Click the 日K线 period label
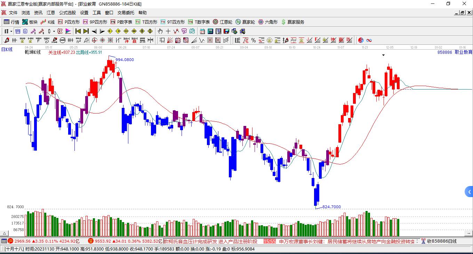The image size is (473, 254). click(7, 50)
